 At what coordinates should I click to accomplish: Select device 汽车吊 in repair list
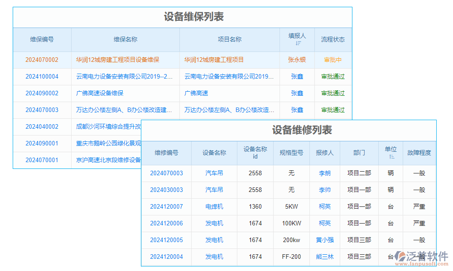(214, 173)
